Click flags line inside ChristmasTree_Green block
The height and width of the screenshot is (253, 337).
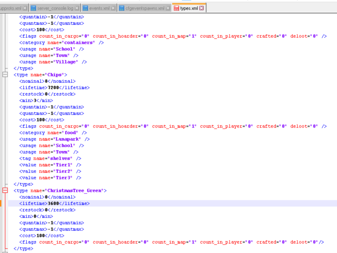pos(171,242)
